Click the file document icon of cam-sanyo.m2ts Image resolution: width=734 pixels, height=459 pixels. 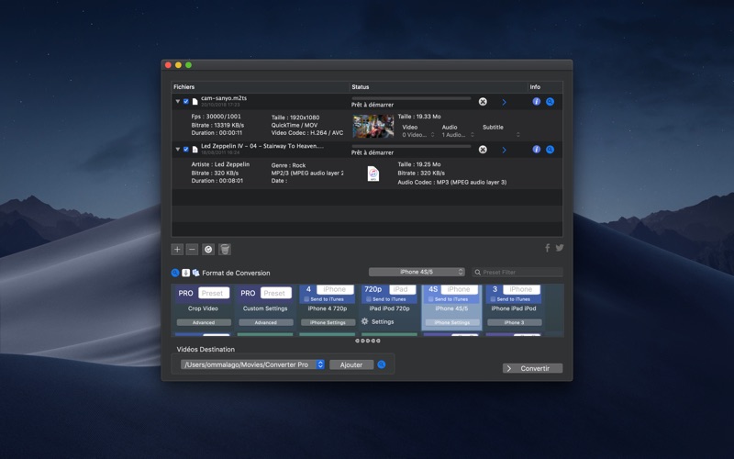click(195, 101)
